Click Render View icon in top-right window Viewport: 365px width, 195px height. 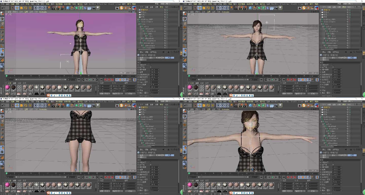(x=236, y=8)
